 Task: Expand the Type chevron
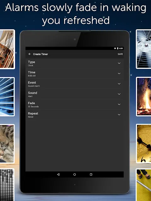point(119,63)
